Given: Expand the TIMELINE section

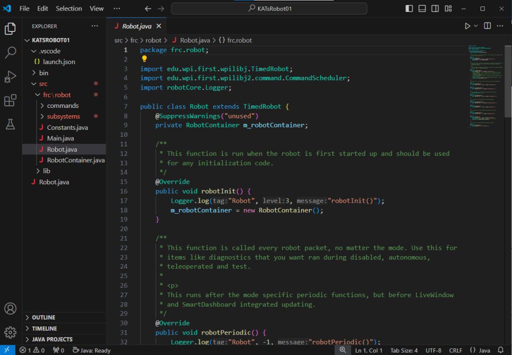Looking at the screenshot, I should tap(64, 329).
